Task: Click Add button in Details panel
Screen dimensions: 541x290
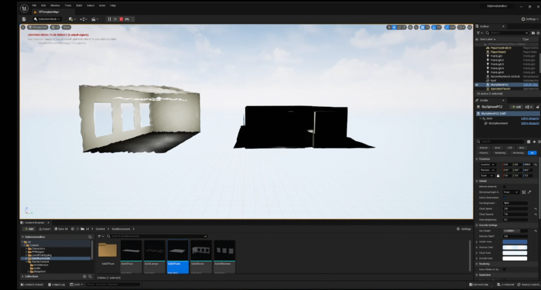Action: pyautogui.click(x=516, y=107)
